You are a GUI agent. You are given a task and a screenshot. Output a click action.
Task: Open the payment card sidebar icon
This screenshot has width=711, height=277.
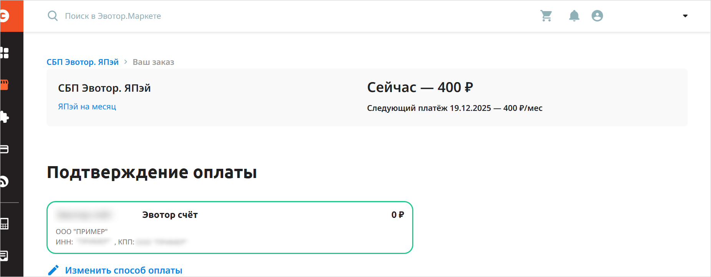5,149
